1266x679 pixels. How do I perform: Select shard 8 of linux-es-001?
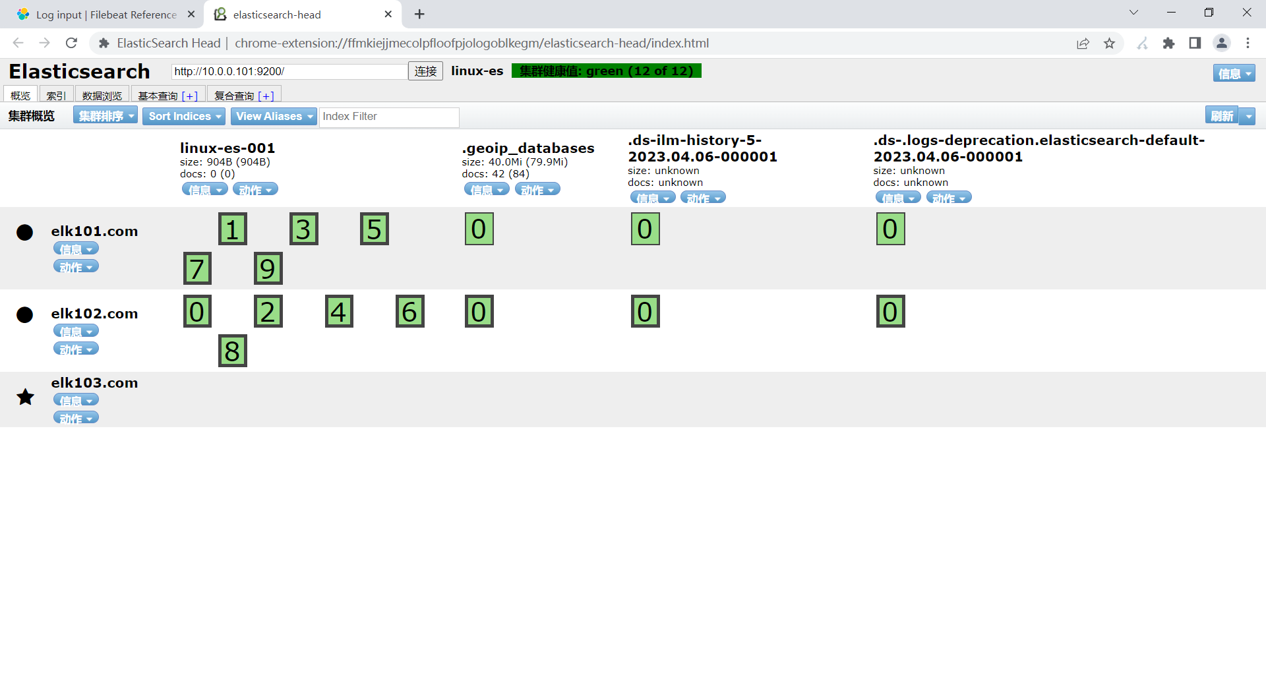pos(233,351)
